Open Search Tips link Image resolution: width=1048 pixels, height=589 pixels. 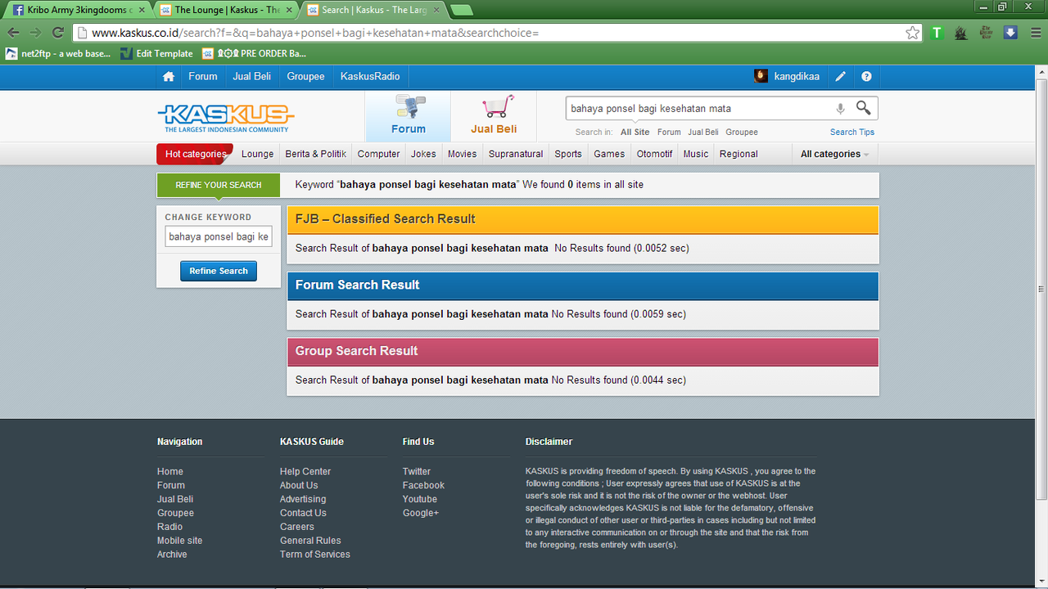tap(852, 132)
